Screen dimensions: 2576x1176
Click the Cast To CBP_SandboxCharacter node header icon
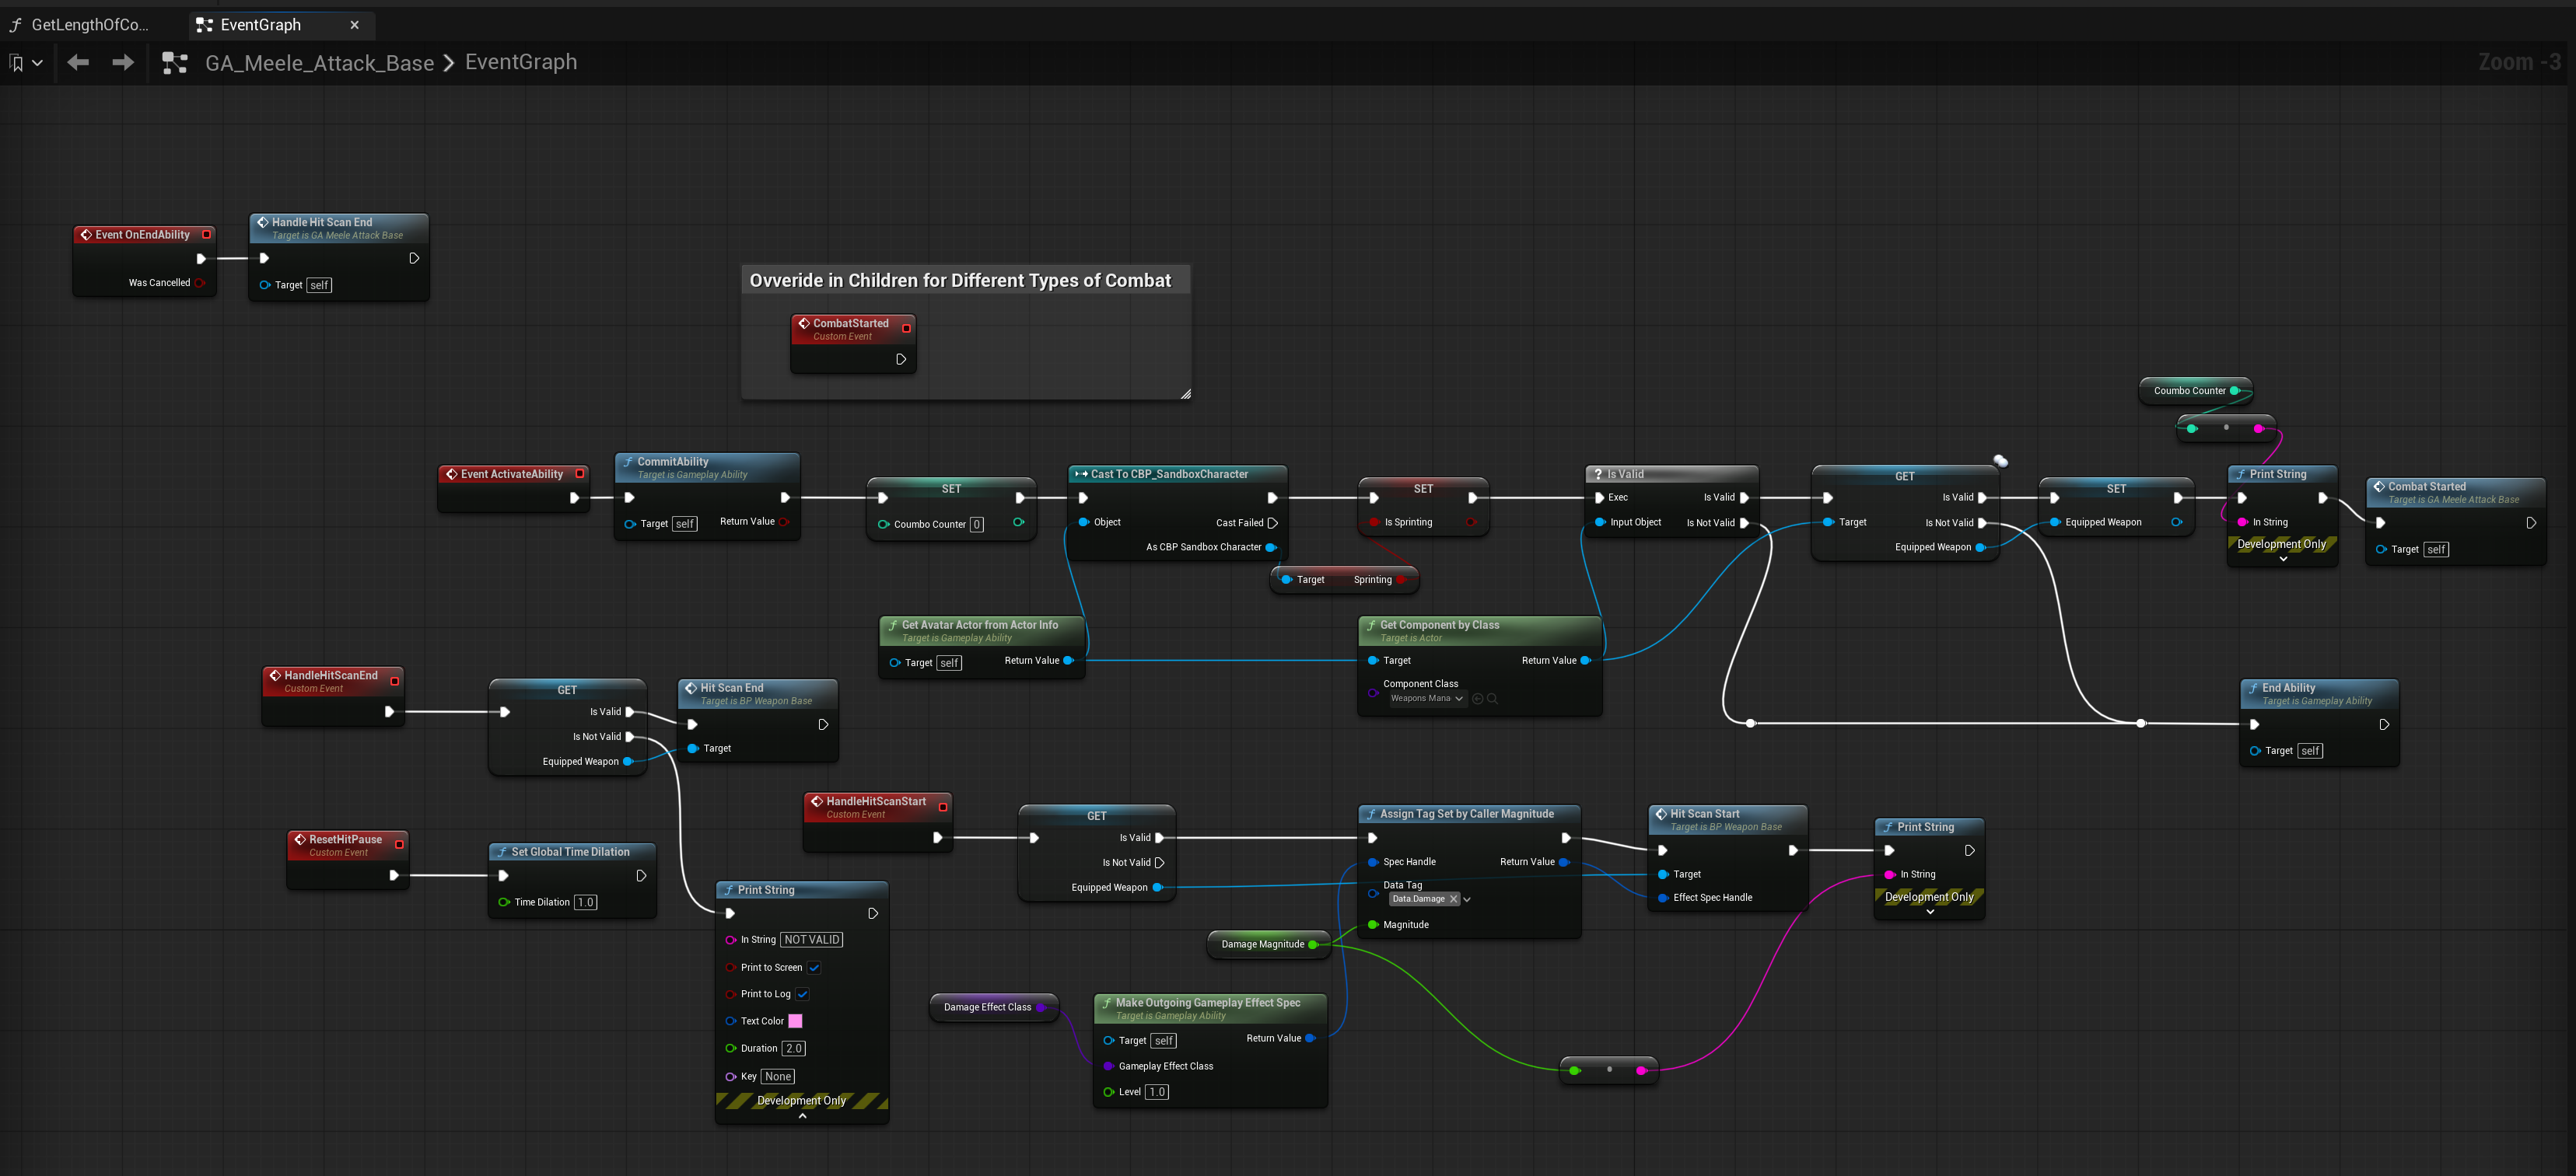[1081, 475]
